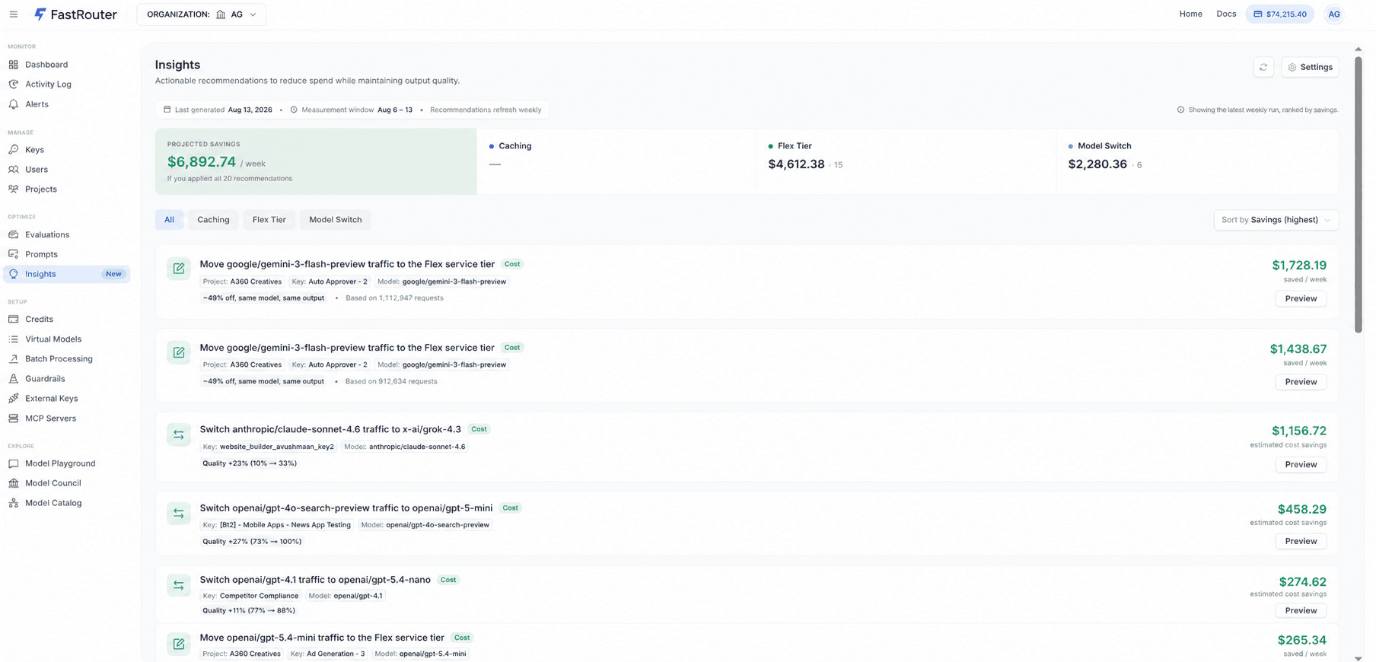Switch to the Caching filter tab
The width and height of the screenshot is (1376, 662).
[213, 220]
